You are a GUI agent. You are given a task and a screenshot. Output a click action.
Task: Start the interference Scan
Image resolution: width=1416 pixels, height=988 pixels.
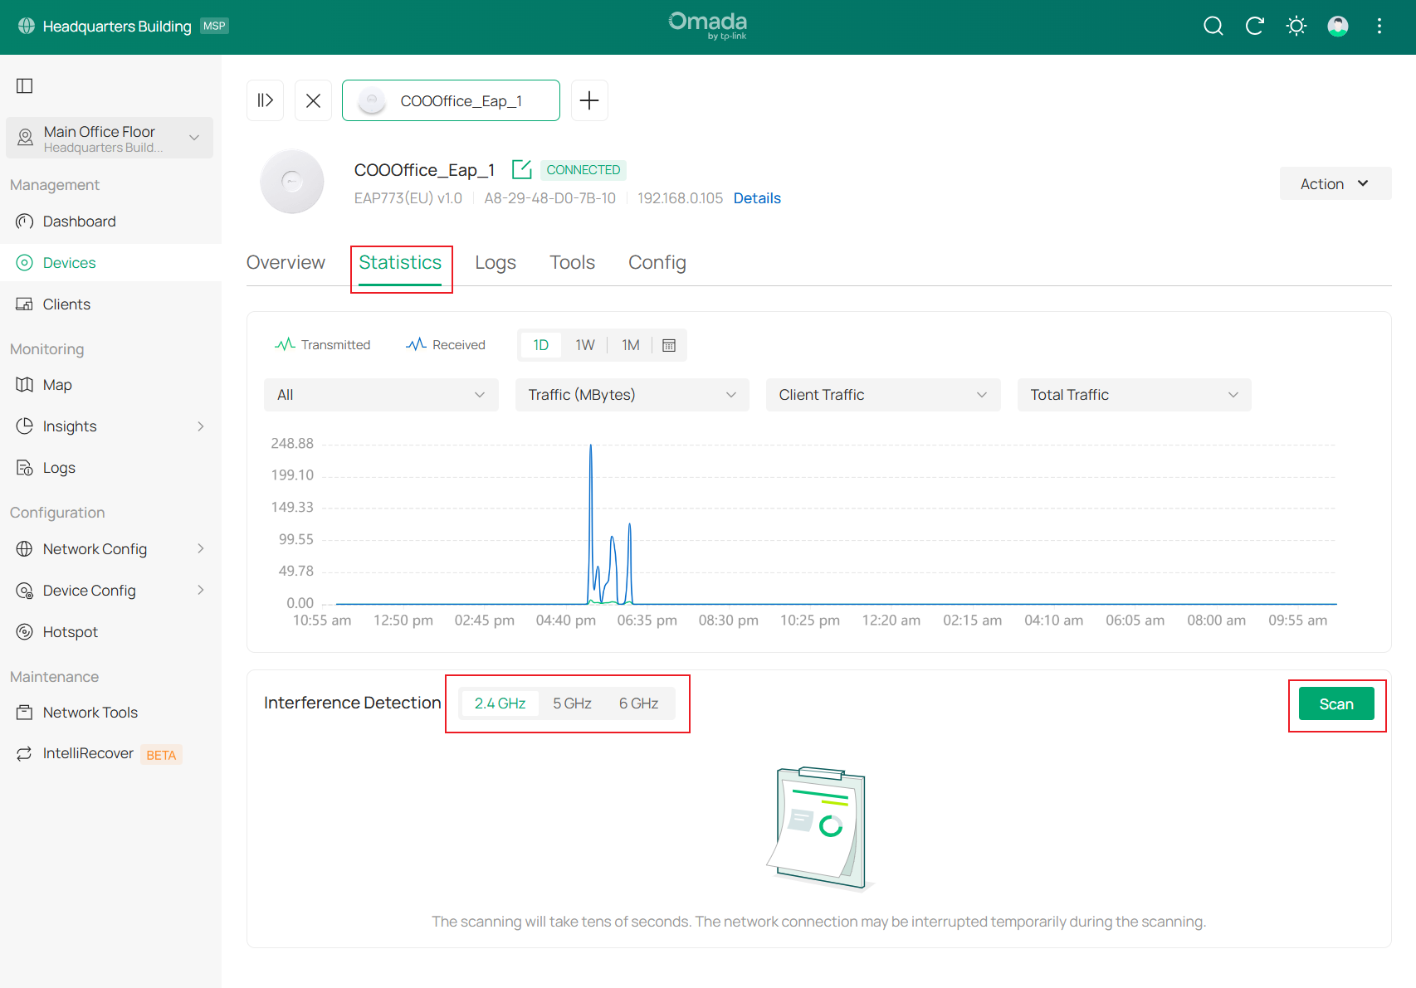click(1336, 703)
